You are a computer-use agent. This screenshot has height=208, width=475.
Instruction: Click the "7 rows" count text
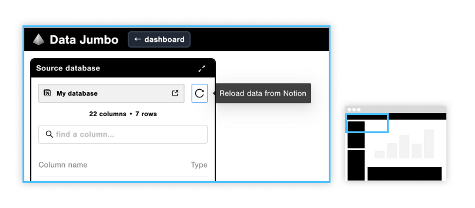coord(146,114)
